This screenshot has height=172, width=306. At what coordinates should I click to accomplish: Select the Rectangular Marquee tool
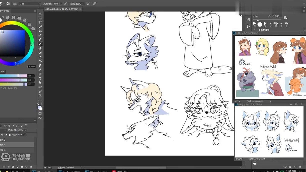click(x=40, y=18)
